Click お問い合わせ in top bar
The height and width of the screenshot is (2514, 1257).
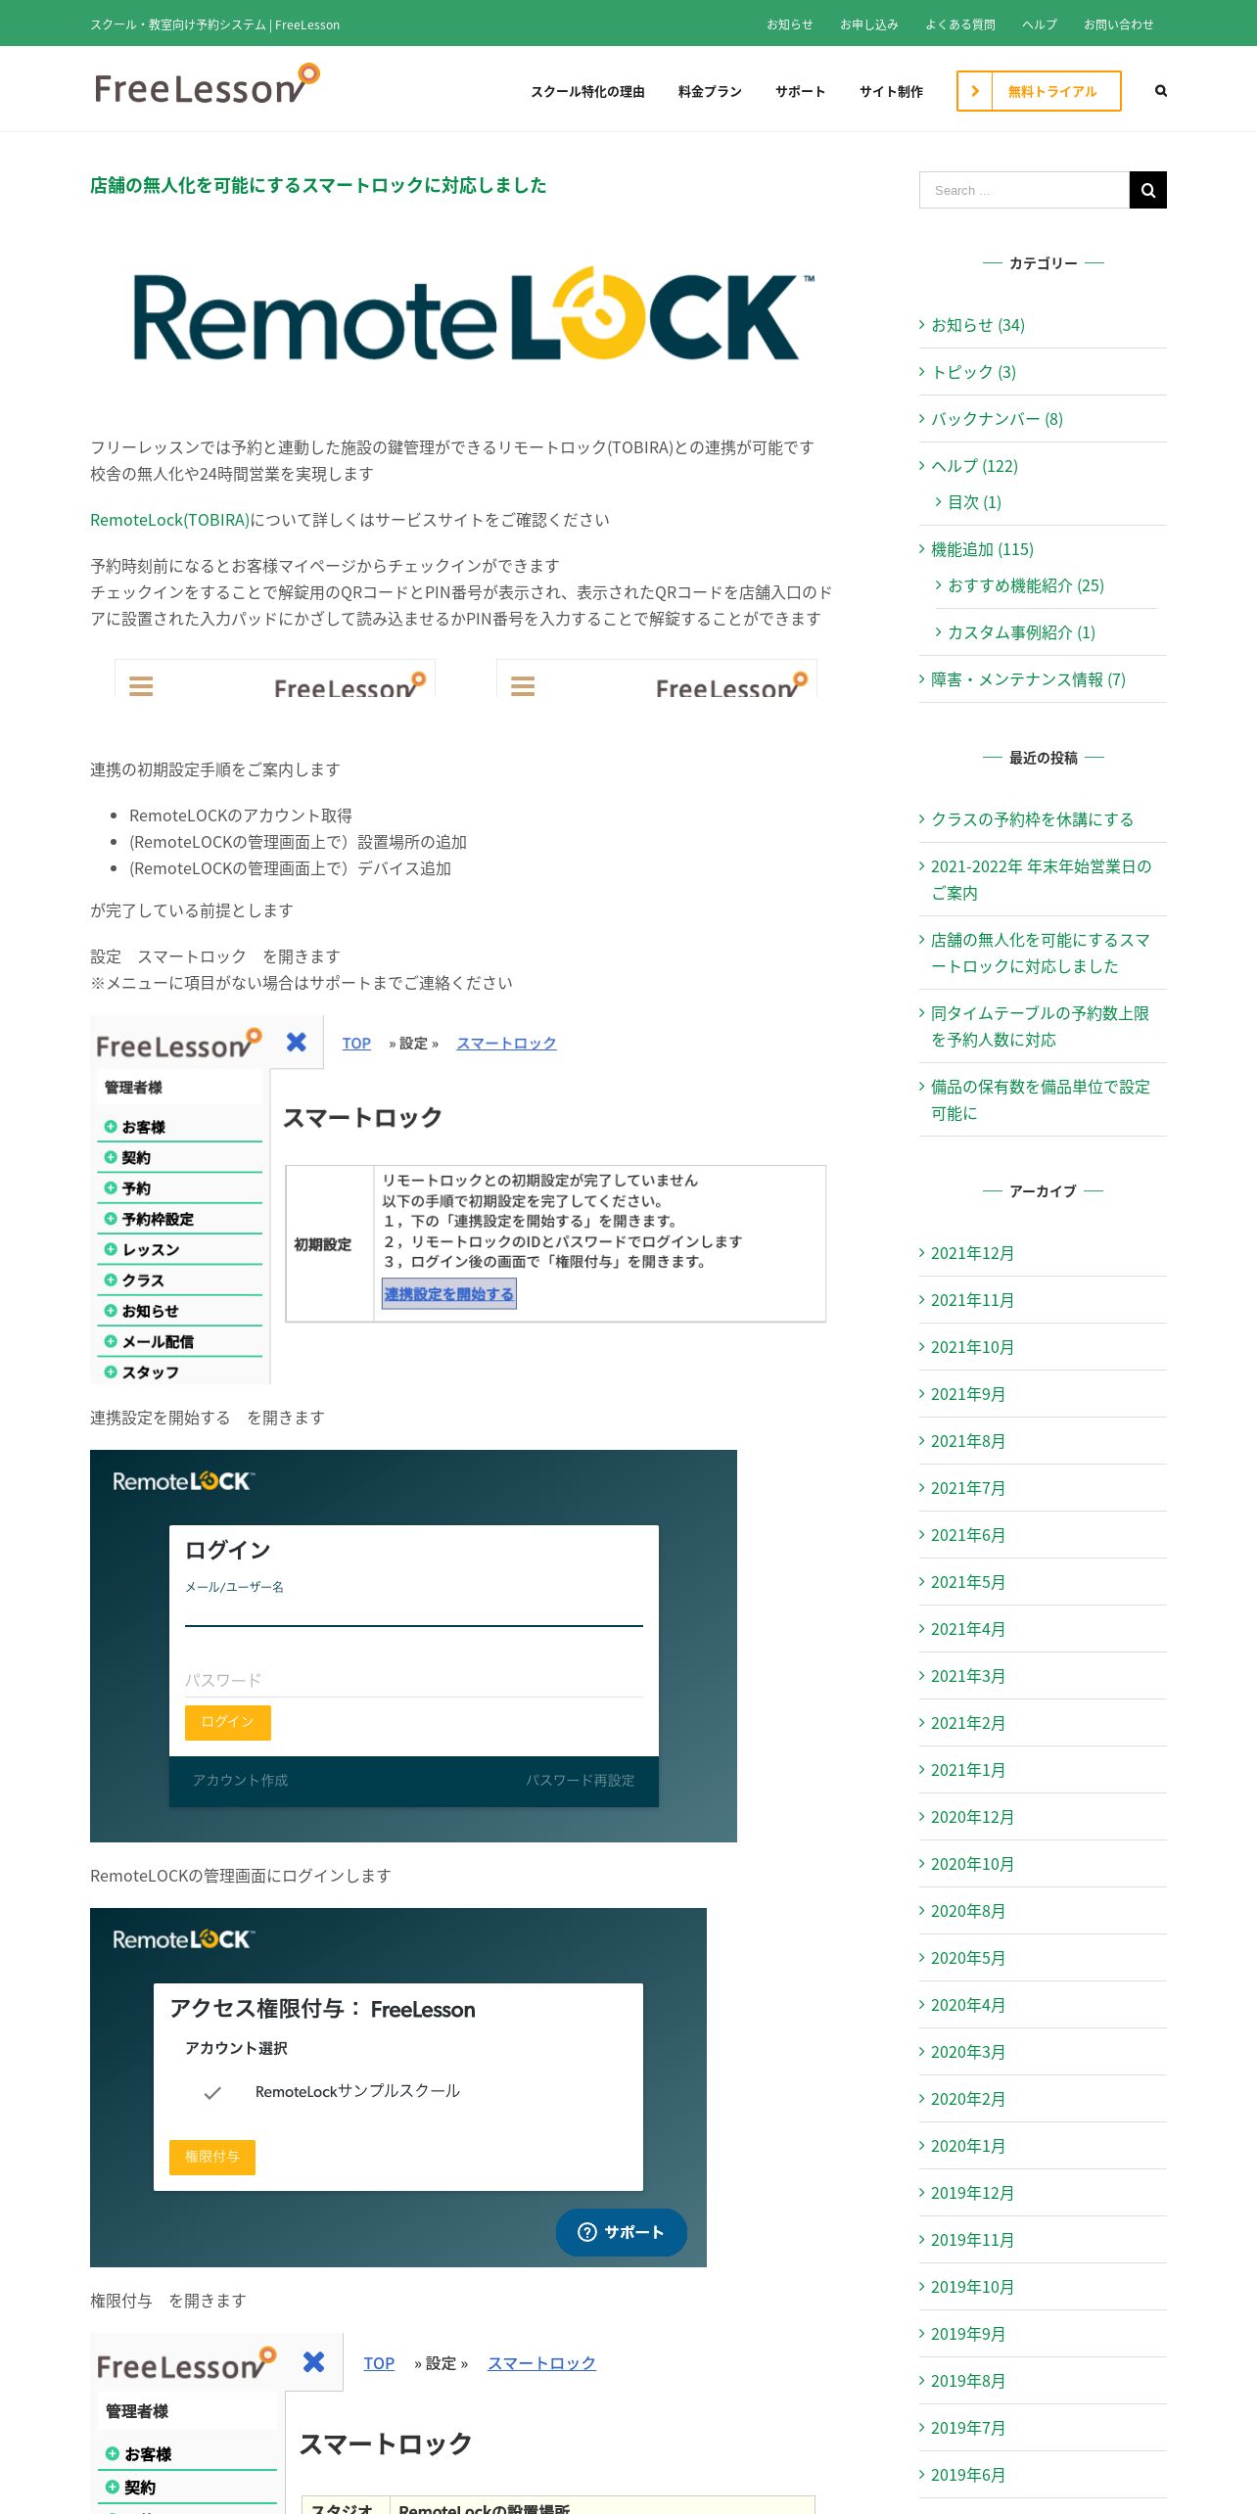tap(1119, 24)
